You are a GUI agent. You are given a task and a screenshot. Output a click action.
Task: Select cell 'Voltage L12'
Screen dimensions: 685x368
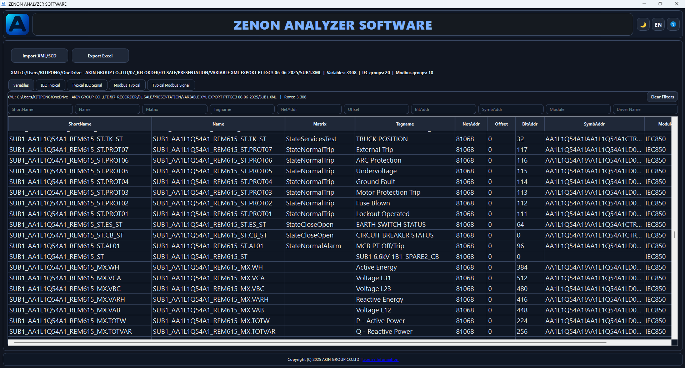pyautogui.click(x=405, y=310)
